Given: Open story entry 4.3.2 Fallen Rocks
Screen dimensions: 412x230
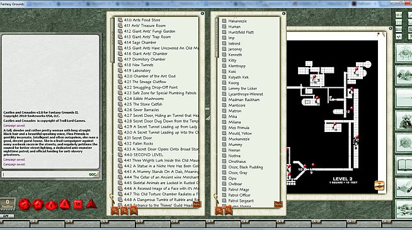Looking at the screenshot, I should pyautogui.click(x=139, y=143).
